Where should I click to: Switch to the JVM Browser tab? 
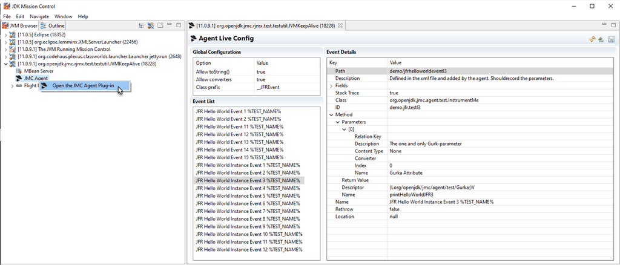20,25
